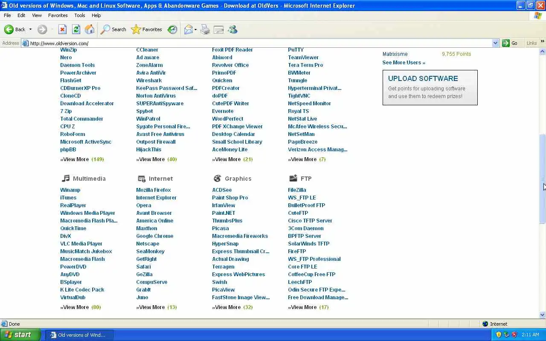Image resolution: width=546 pixels, height=341 pixels.
Task: Click the Print icon
Action: pos(205,29)
